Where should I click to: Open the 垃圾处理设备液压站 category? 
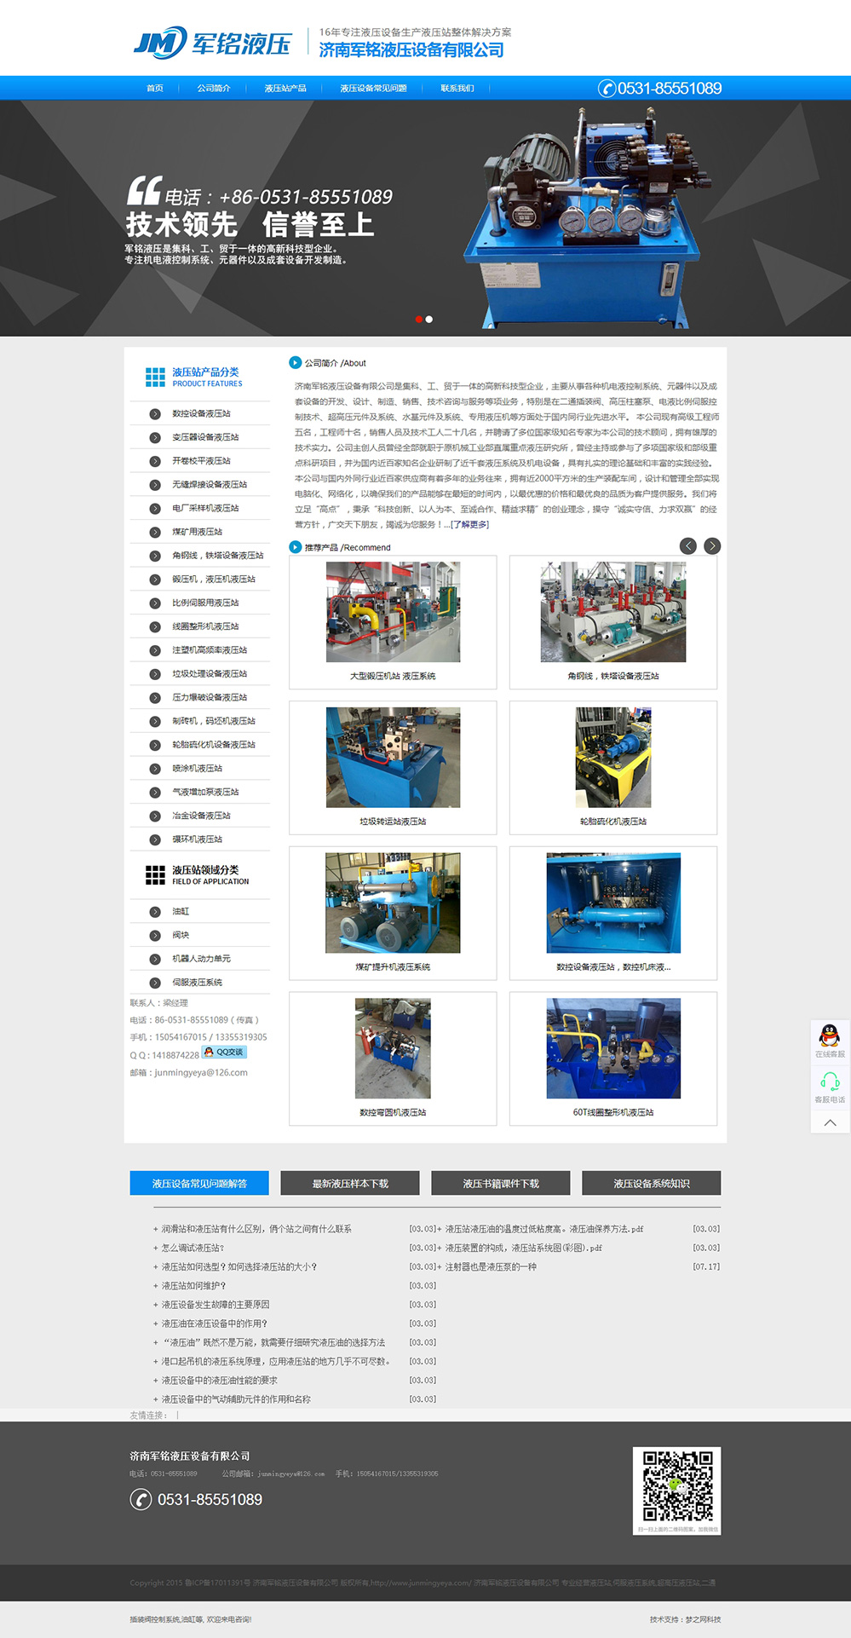pyautogui.click(x=210, y=674)
